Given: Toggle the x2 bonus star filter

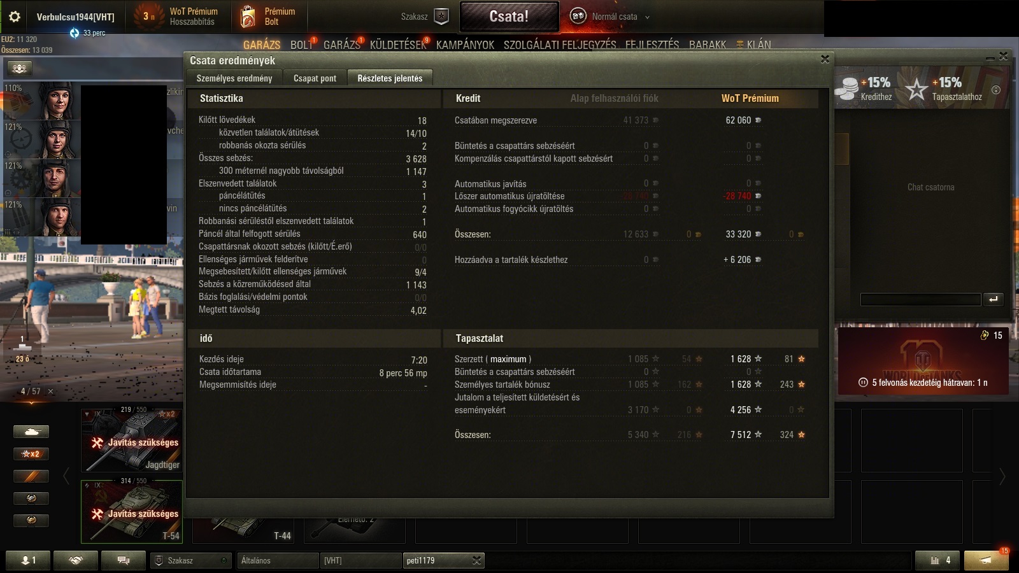Looking at the screenshot, I should click(x=31, y=454).
